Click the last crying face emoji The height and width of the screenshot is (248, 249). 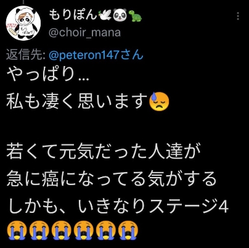(128, 231)
